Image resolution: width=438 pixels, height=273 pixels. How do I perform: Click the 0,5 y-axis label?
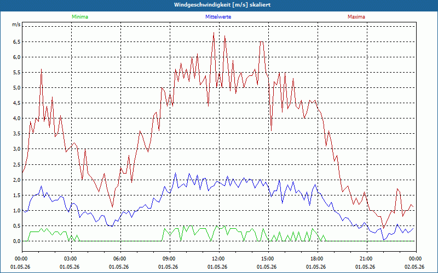tap(17, 226)
